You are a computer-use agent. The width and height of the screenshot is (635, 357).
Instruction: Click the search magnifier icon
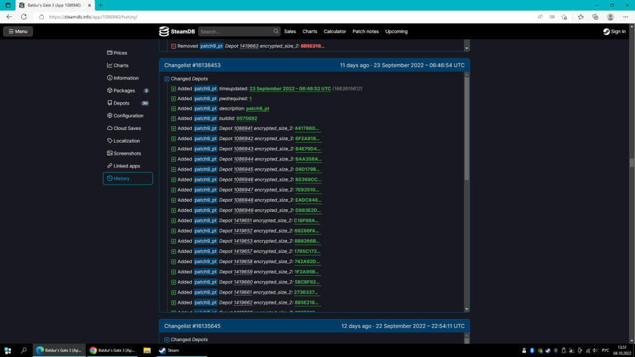coord(276,31)
